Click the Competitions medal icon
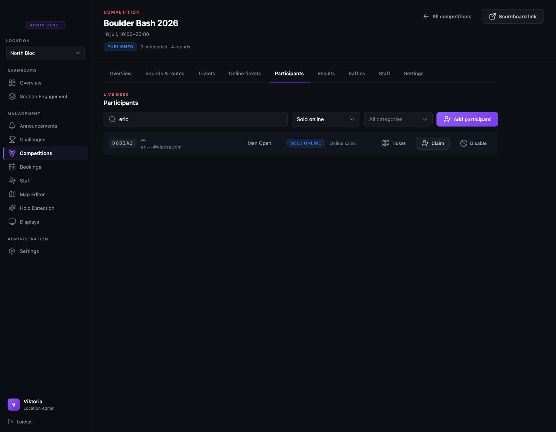The width and height of the screenshot is (556, 432). pyautogui.click(x=12, y=153)
